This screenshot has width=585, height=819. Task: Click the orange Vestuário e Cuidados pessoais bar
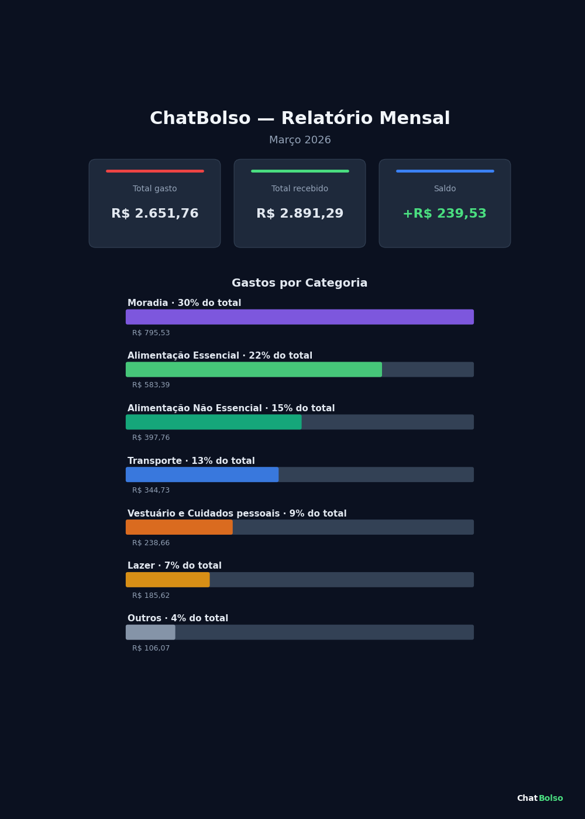(179, 527)
